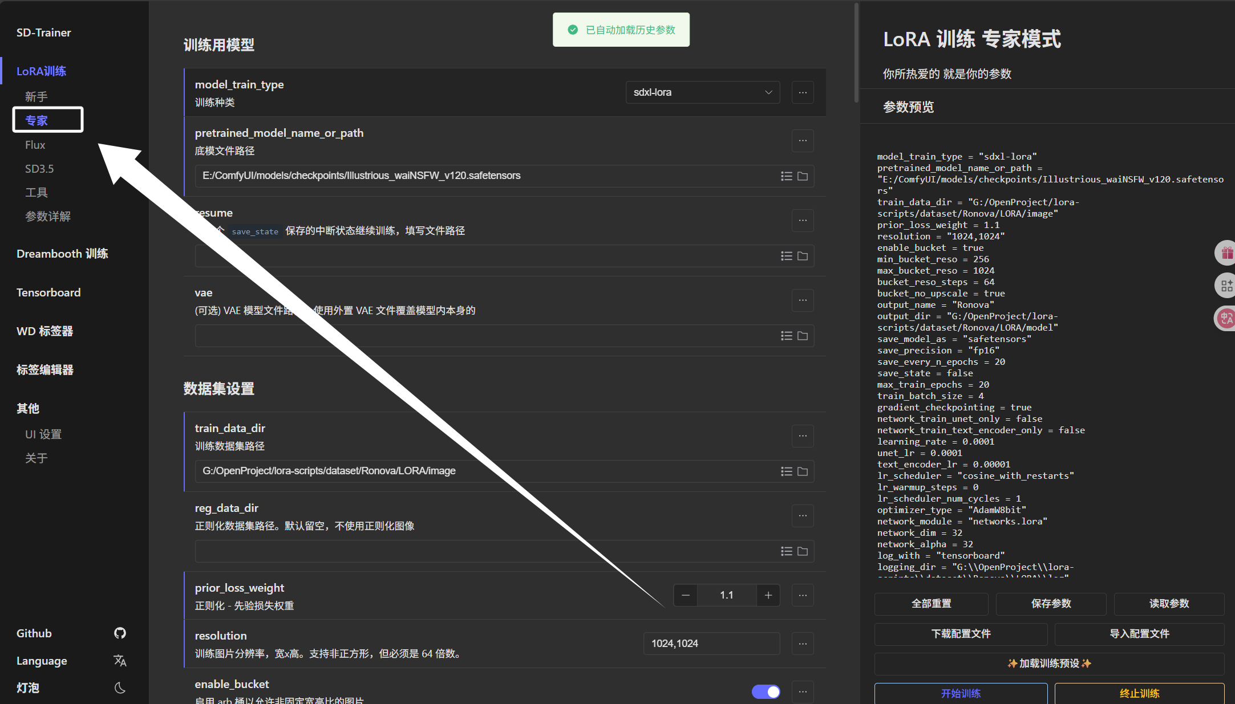This screenshot has height=704, width=1235.
Task: Open more options for resolution
Action: click(x=803, y=644)
